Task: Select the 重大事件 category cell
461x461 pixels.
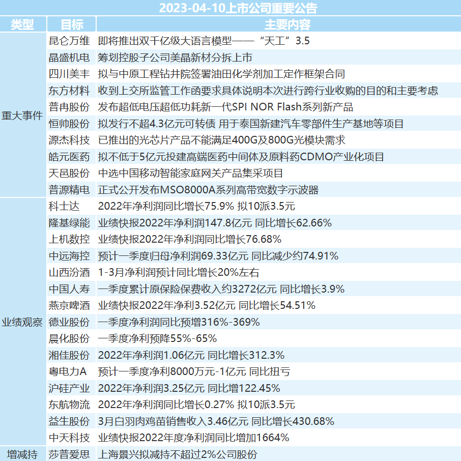Action: click(22, 115)
